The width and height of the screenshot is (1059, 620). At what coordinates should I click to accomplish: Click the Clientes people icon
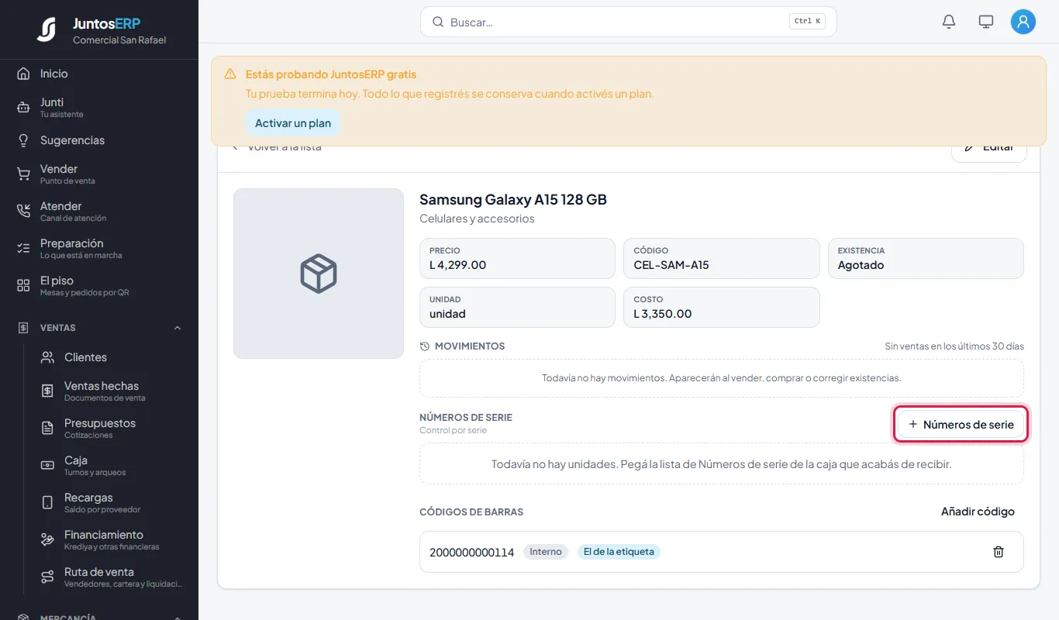point(47,357)
